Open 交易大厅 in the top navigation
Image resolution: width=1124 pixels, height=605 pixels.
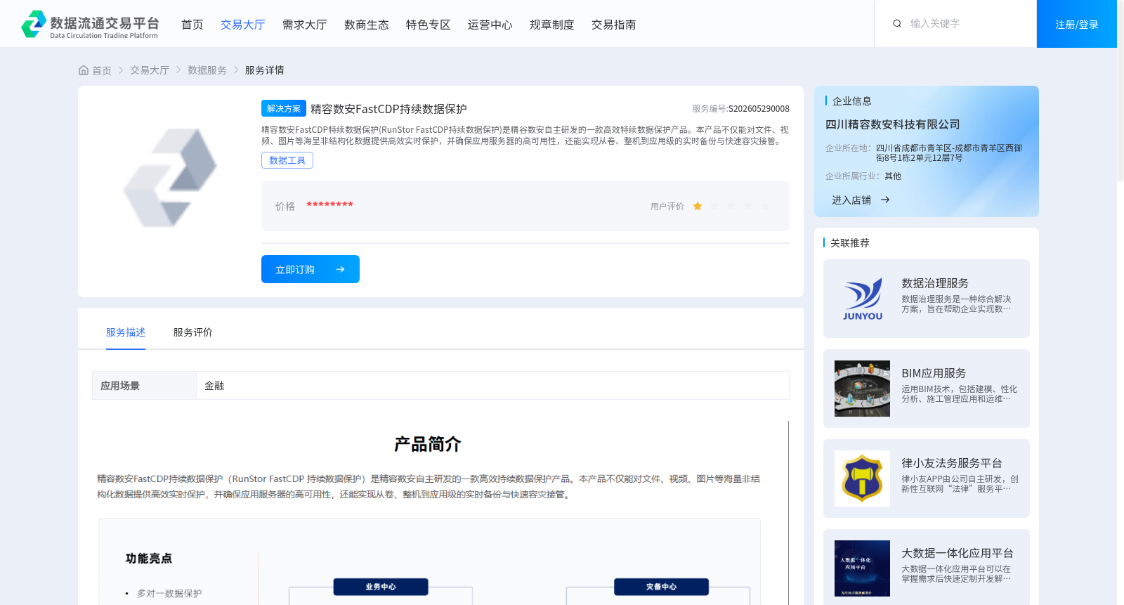pos(242,25)
